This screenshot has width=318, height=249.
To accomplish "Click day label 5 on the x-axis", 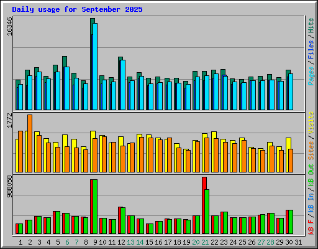I will (58, 242).
